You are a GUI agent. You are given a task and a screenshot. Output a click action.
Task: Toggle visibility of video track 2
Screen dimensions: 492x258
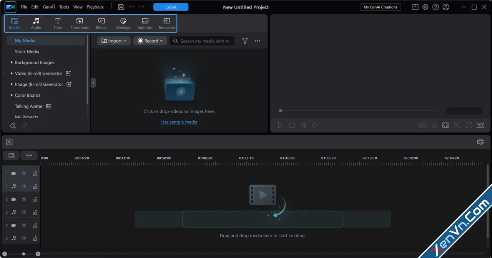pyautogui.click(x=24, y=199)
